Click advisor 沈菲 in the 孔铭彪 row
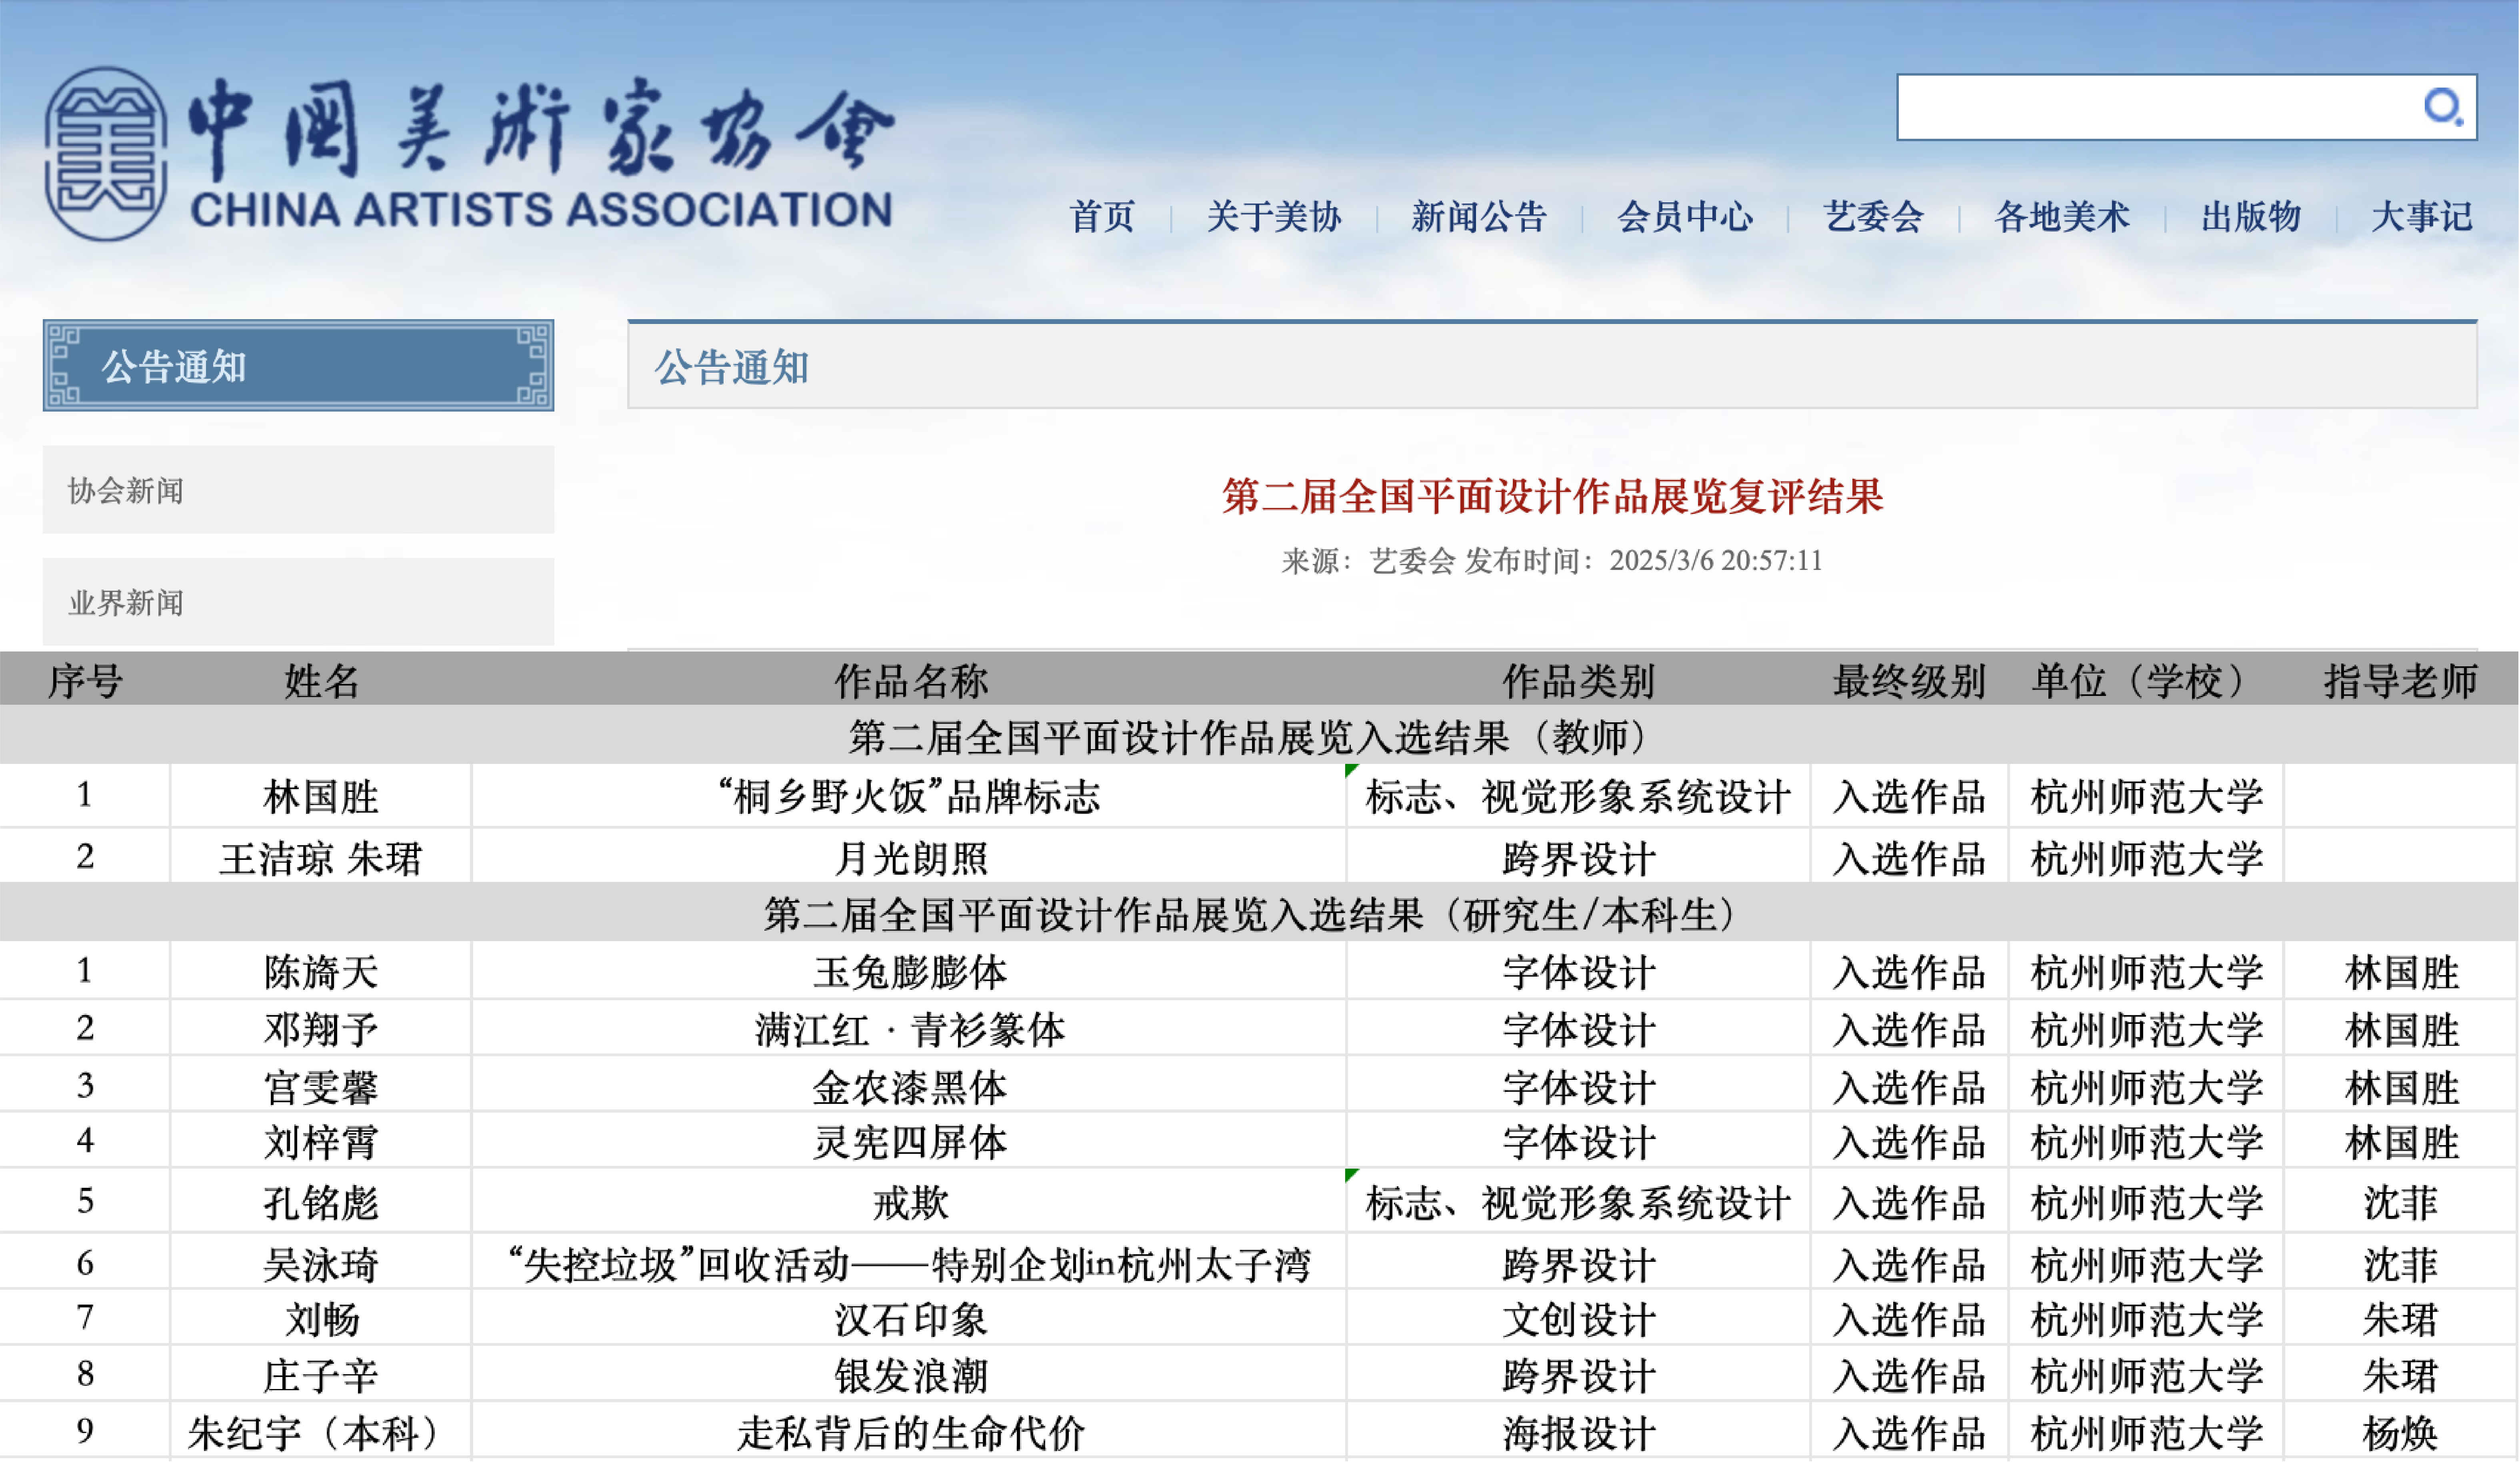This screenshot has width=2520, height=1463. [x=2400, y=1202]
